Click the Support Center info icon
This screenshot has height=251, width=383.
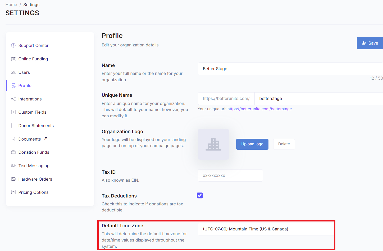13,45
